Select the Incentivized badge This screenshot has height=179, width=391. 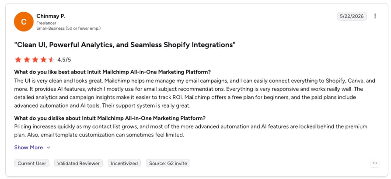124,163
